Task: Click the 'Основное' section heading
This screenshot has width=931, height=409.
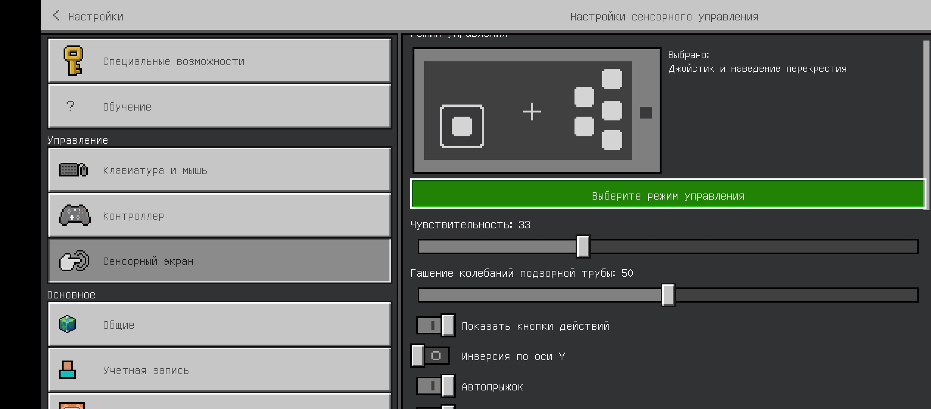Action: (x=71, y=295)
